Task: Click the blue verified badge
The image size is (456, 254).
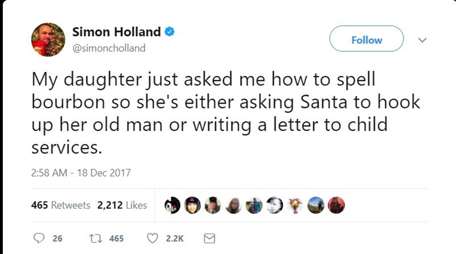Action: [x=169, y=32]
